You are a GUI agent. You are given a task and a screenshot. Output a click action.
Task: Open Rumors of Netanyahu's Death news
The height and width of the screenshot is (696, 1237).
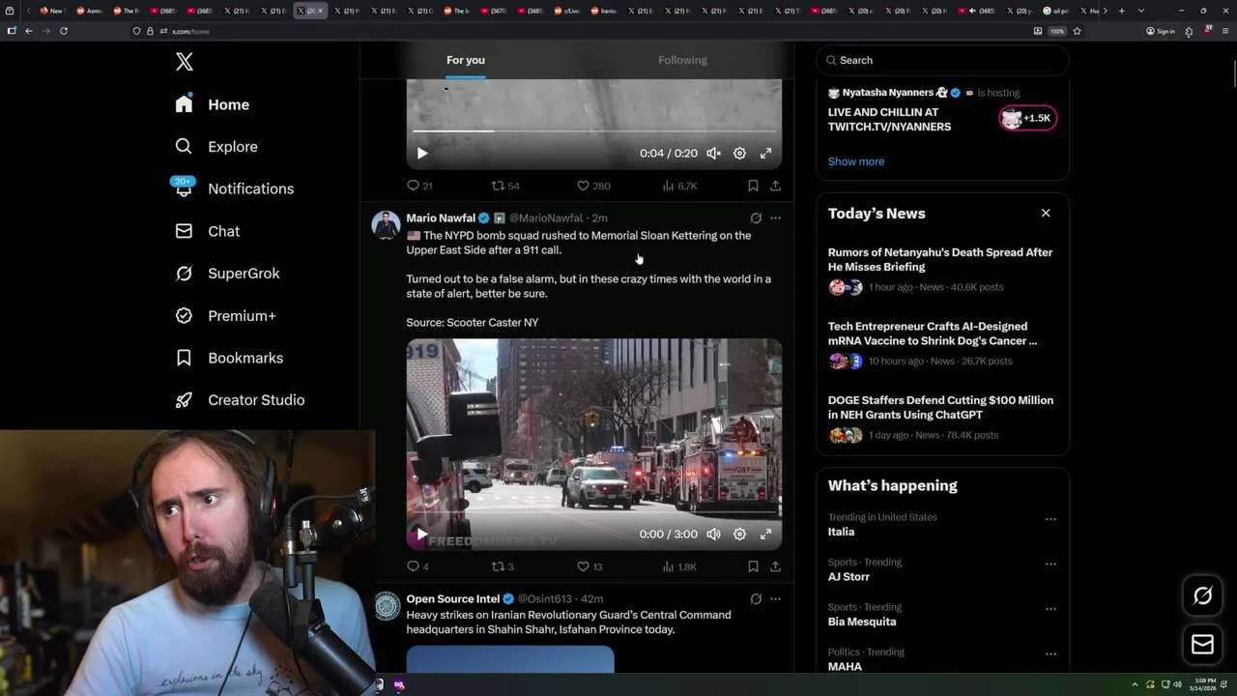coord(942,270)
